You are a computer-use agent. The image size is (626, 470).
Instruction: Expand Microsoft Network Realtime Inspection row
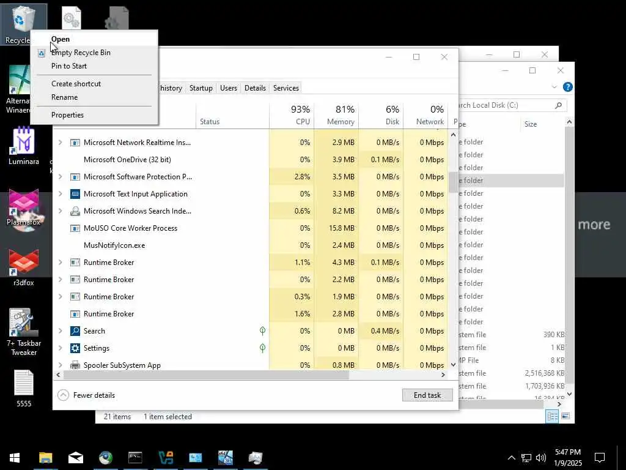click(x=61, y=142)
